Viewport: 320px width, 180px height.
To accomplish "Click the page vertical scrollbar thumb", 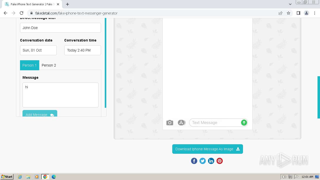I will (319, 97).
